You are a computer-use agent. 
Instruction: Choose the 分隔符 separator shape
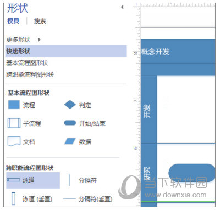82,180
